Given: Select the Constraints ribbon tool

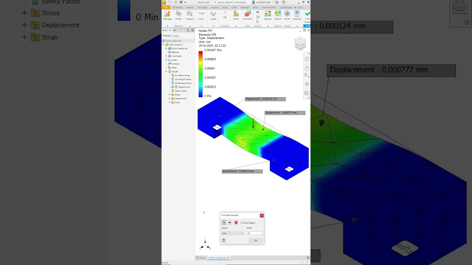Looking at the screenshot, I should [201, 15].
